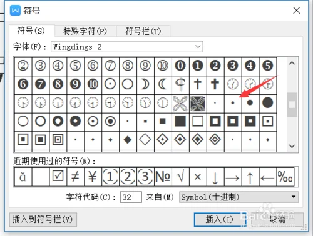
Task: Select the white circled number 2 symbol
Action: click(23, 66)
